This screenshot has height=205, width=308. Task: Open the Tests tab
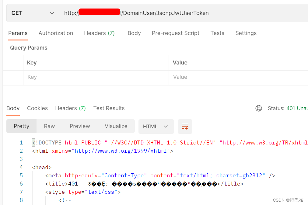click(x=217, y=33)
